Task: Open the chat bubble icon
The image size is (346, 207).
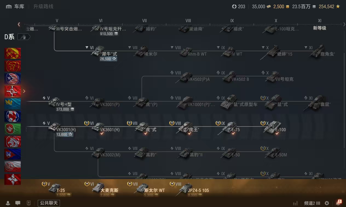Action: (18, 203)
